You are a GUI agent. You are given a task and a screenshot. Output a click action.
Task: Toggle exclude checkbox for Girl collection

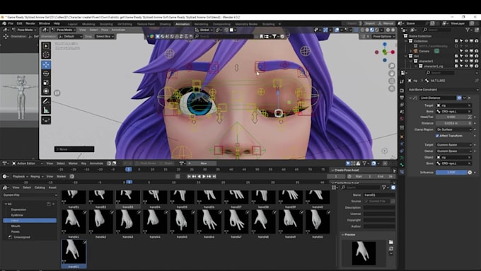pyautogui.click(x=456, y=56)
